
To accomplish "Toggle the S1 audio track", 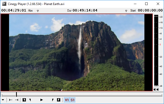I will (73, 100).
